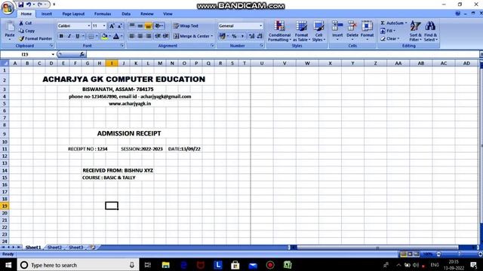Decrease decimal places
The width and height of the screenshot is (483, 271).
(x=260, y=36)
